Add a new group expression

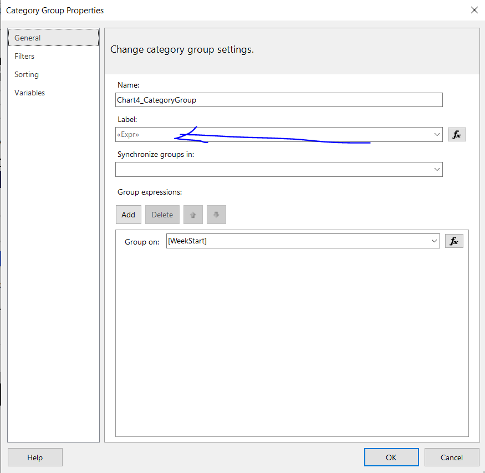point(129,215)
